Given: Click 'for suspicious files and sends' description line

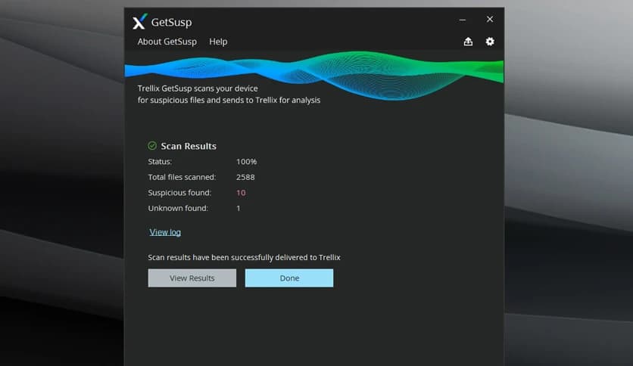Looking at the screenshot, I should coord(229,100).
